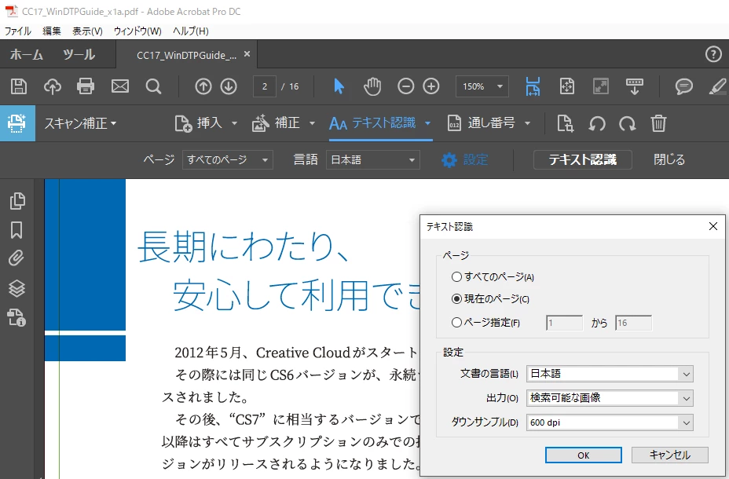Screen dimensions: 729x479
Task: Rotate page counterclockwise
Action: [x=597, y=123]
